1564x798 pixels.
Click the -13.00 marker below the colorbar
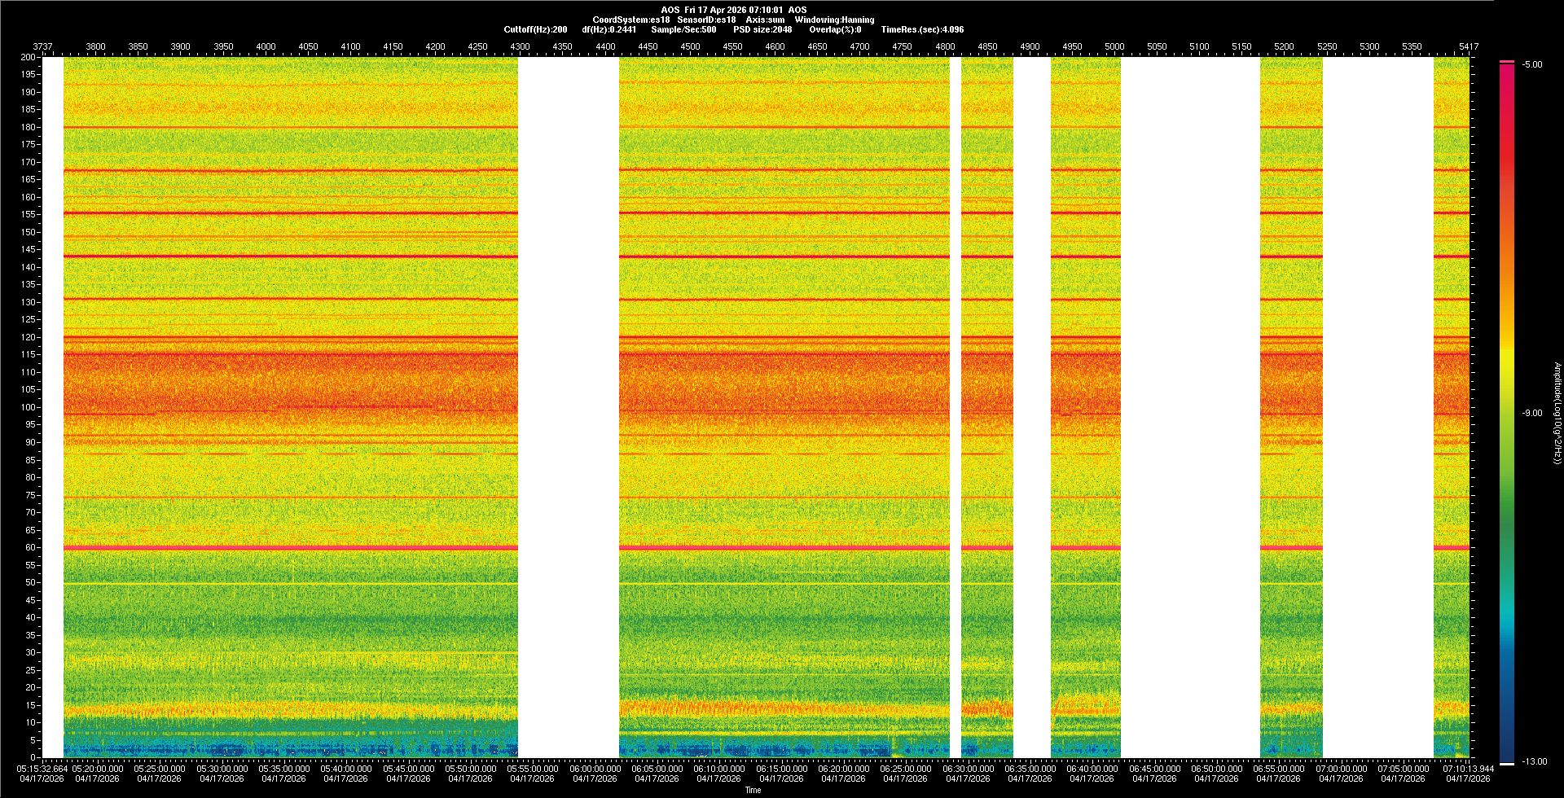[1531, 762]
